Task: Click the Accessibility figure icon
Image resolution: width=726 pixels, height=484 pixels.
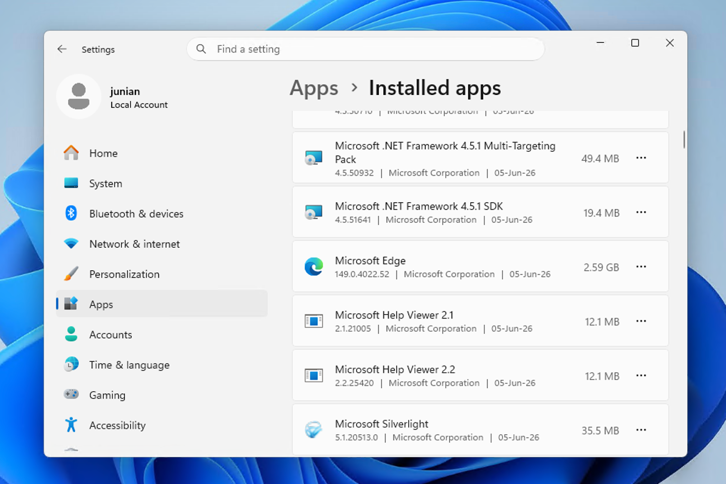Action: (x=71, y=425)
